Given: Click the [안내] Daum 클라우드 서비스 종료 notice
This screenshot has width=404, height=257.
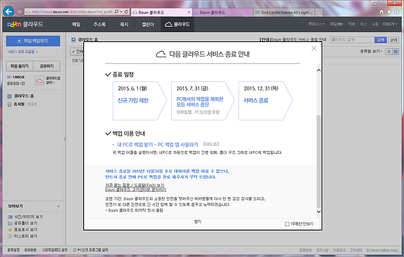Looking at the screenshot, I should pyautogui.click(x=293, y=40).
